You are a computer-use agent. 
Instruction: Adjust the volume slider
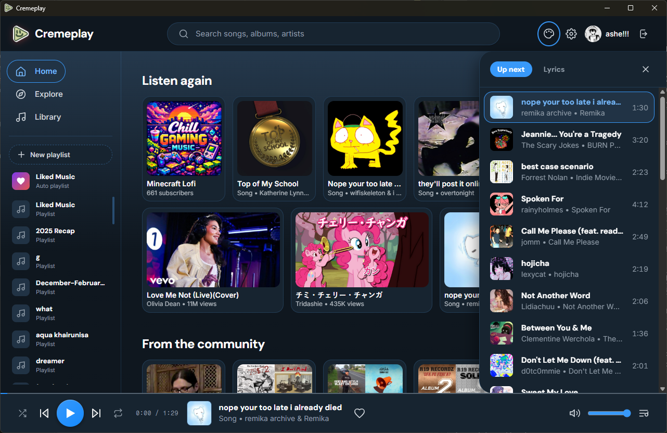[609, 413]
